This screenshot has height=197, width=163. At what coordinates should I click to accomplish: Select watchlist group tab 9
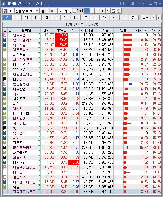click(x=7, y=17)
